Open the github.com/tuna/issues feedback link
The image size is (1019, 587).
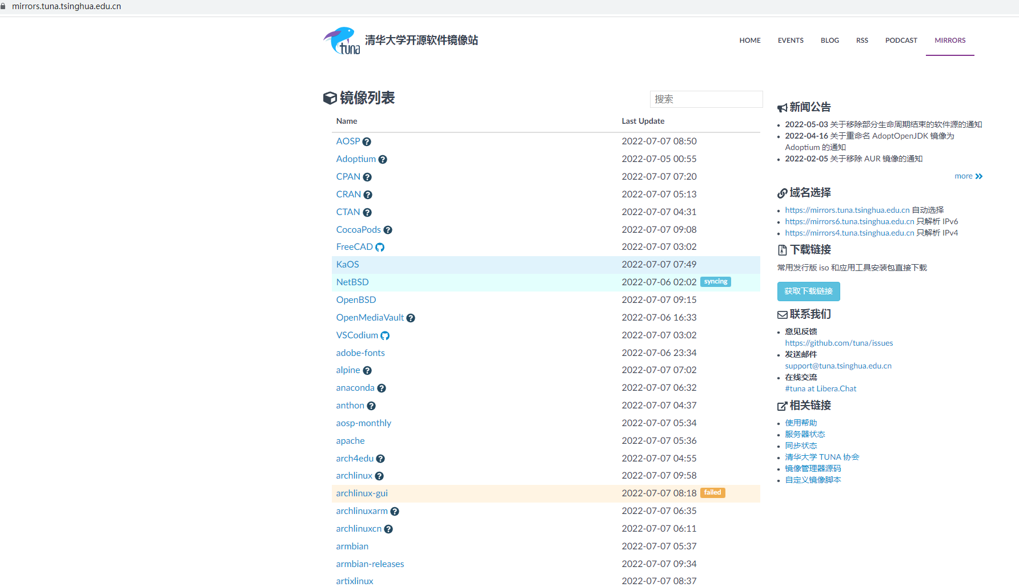[x=839, y=343]
